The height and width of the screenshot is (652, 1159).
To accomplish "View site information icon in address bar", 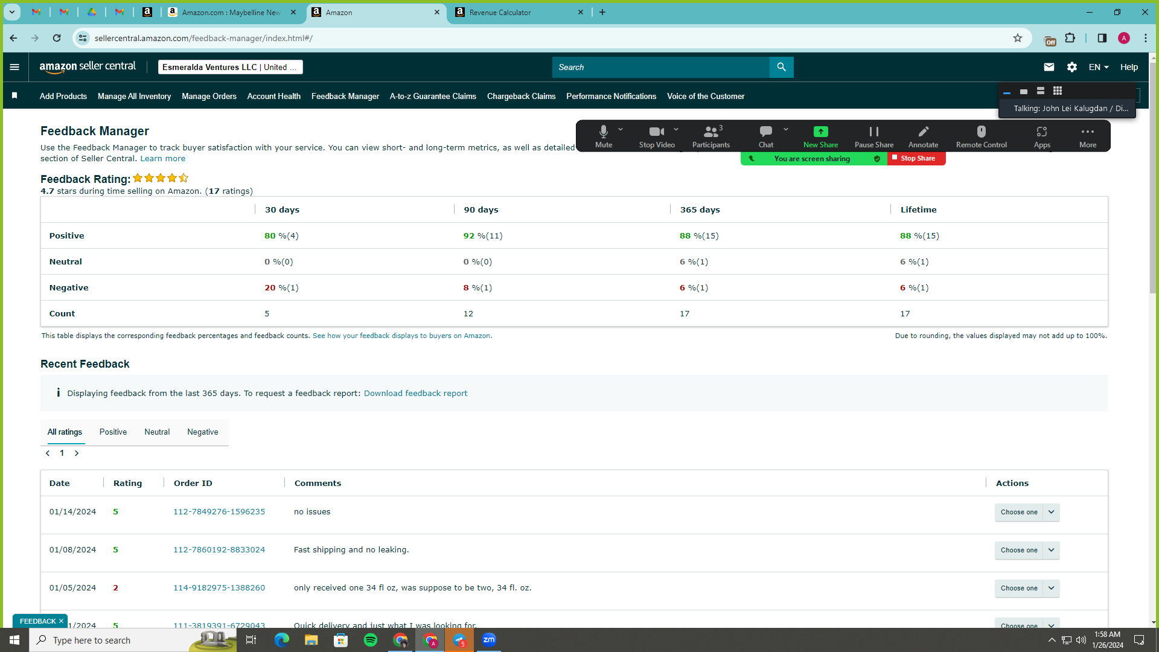I will [x=83, y=38].
